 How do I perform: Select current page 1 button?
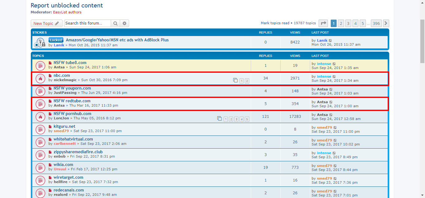[334, 23]
